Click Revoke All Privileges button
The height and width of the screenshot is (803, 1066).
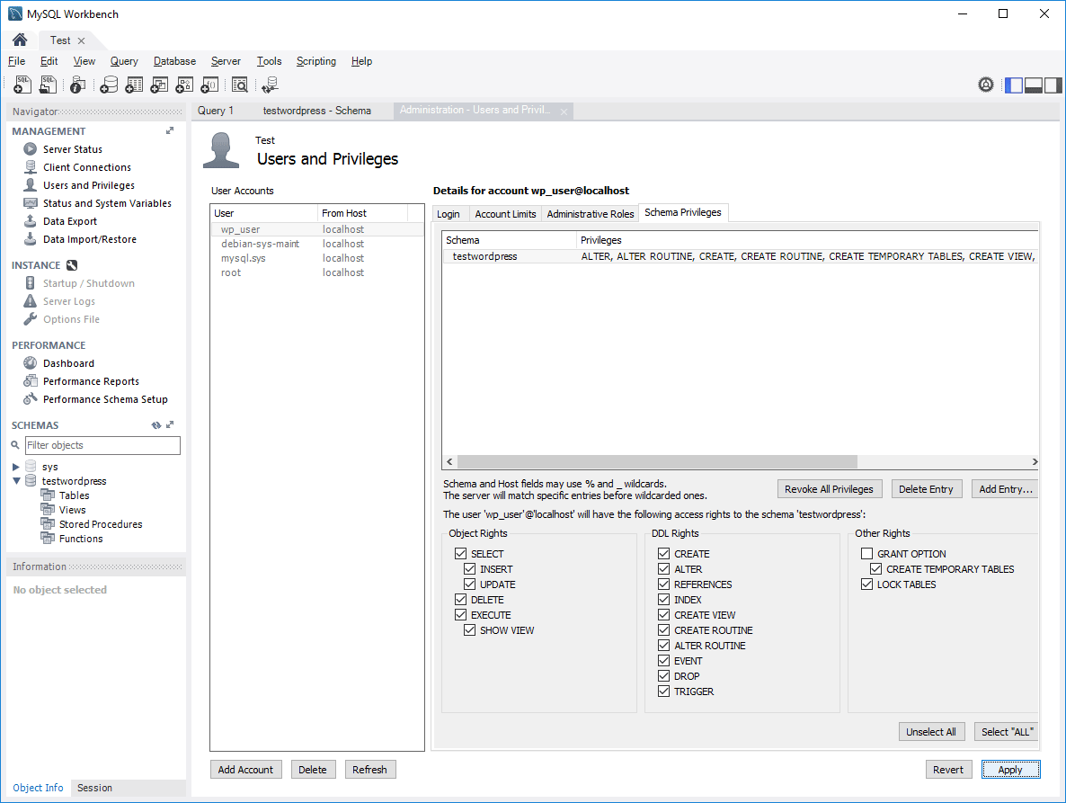829,489
